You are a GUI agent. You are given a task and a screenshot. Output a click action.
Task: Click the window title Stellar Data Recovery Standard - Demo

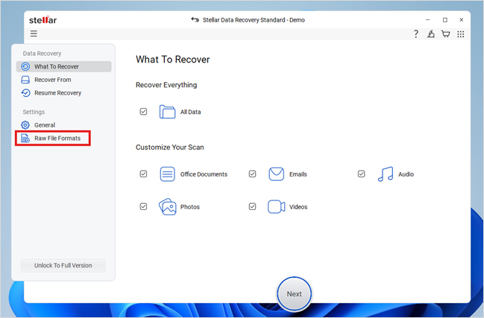pos(254,20)
